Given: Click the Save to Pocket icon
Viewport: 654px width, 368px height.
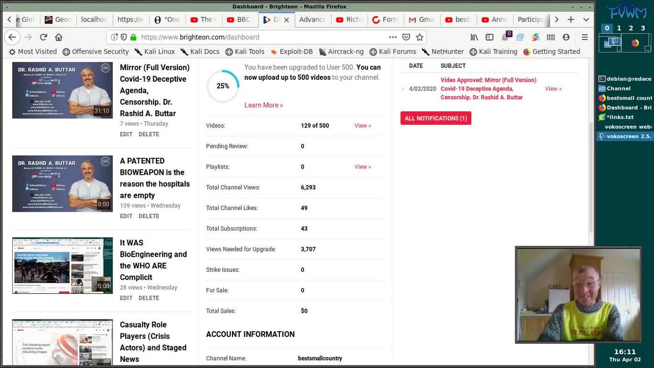Looking at the screenshot, I should pos(406,37).
